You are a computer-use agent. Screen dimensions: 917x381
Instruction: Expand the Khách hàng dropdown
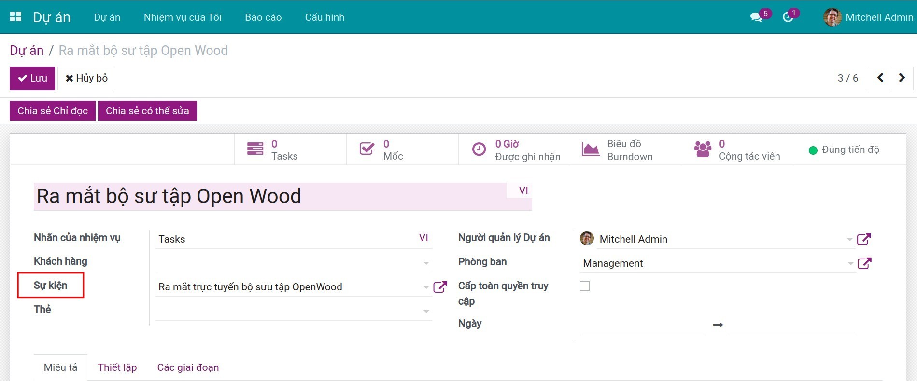tap(426, 263)
